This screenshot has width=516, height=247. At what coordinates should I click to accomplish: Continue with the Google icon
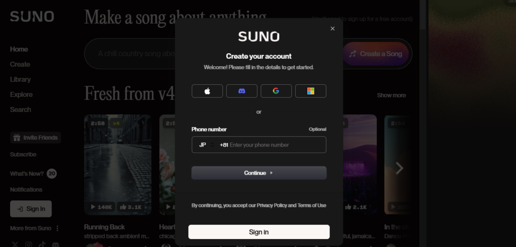(276, 91)
